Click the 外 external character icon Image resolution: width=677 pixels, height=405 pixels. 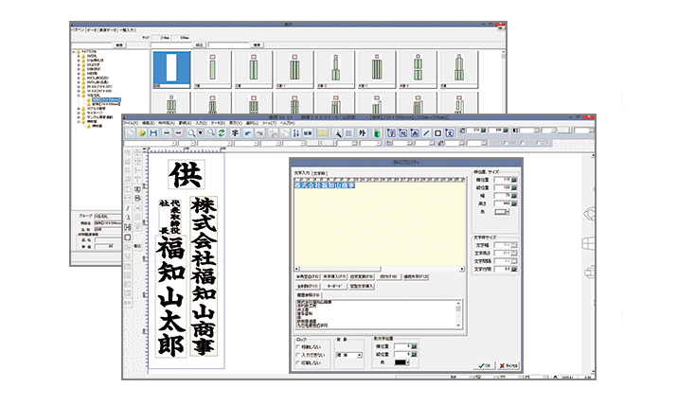click(364, 133)
